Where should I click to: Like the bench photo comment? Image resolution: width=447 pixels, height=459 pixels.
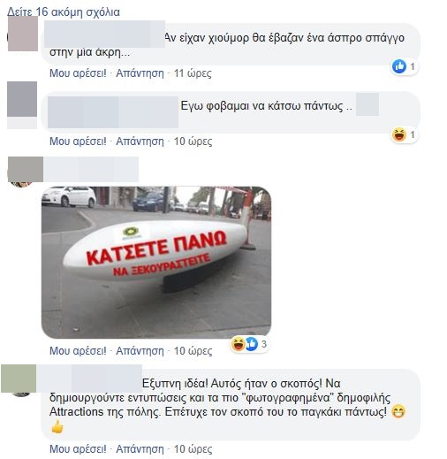pos(78,351)
